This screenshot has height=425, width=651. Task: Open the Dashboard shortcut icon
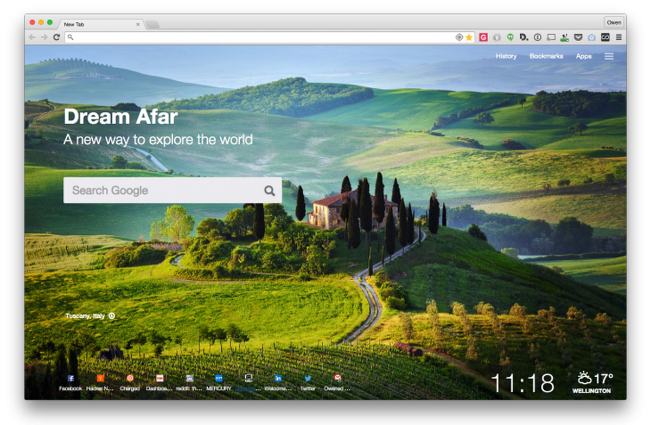(x=159, y=378)
